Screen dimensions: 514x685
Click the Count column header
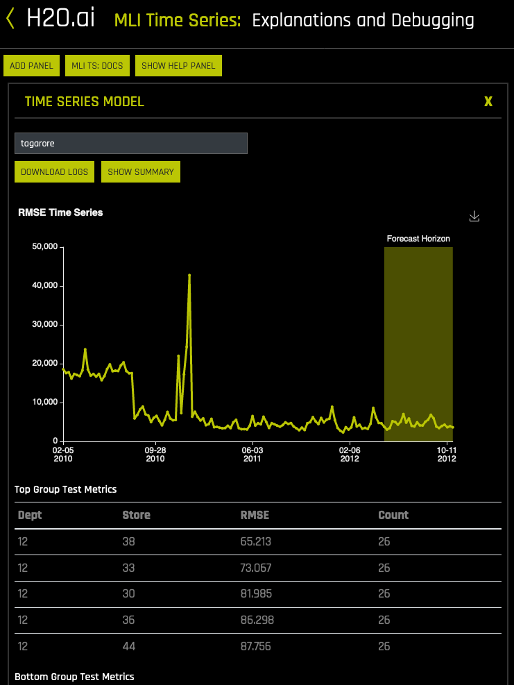[x=393, y=515]
